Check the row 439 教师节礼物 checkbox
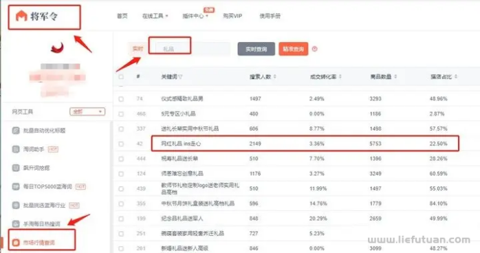The height and width of the screenshot is (253, 480). tap(121, 189)
